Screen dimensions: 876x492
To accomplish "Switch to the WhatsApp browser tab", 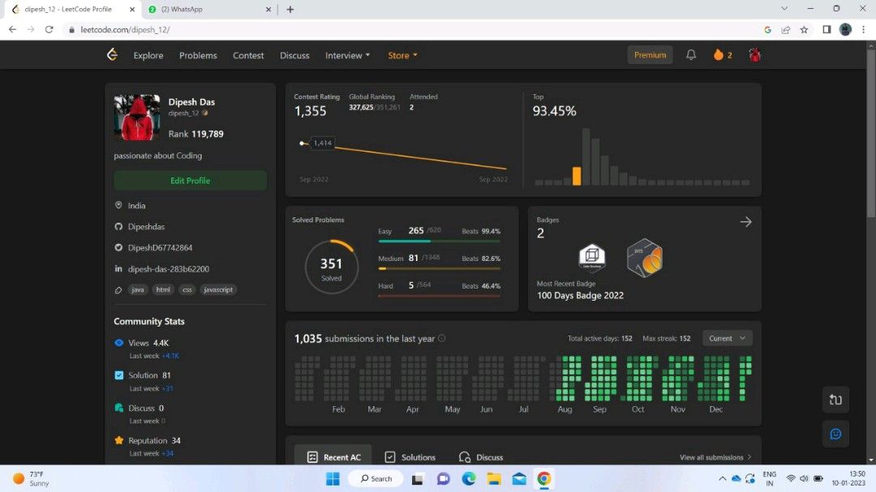I will 209,10.
